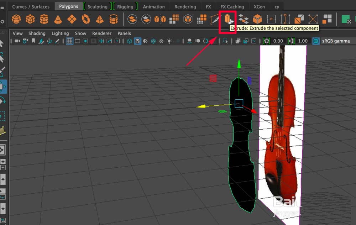Click the Extract faces shelf icon

[327, 19]
